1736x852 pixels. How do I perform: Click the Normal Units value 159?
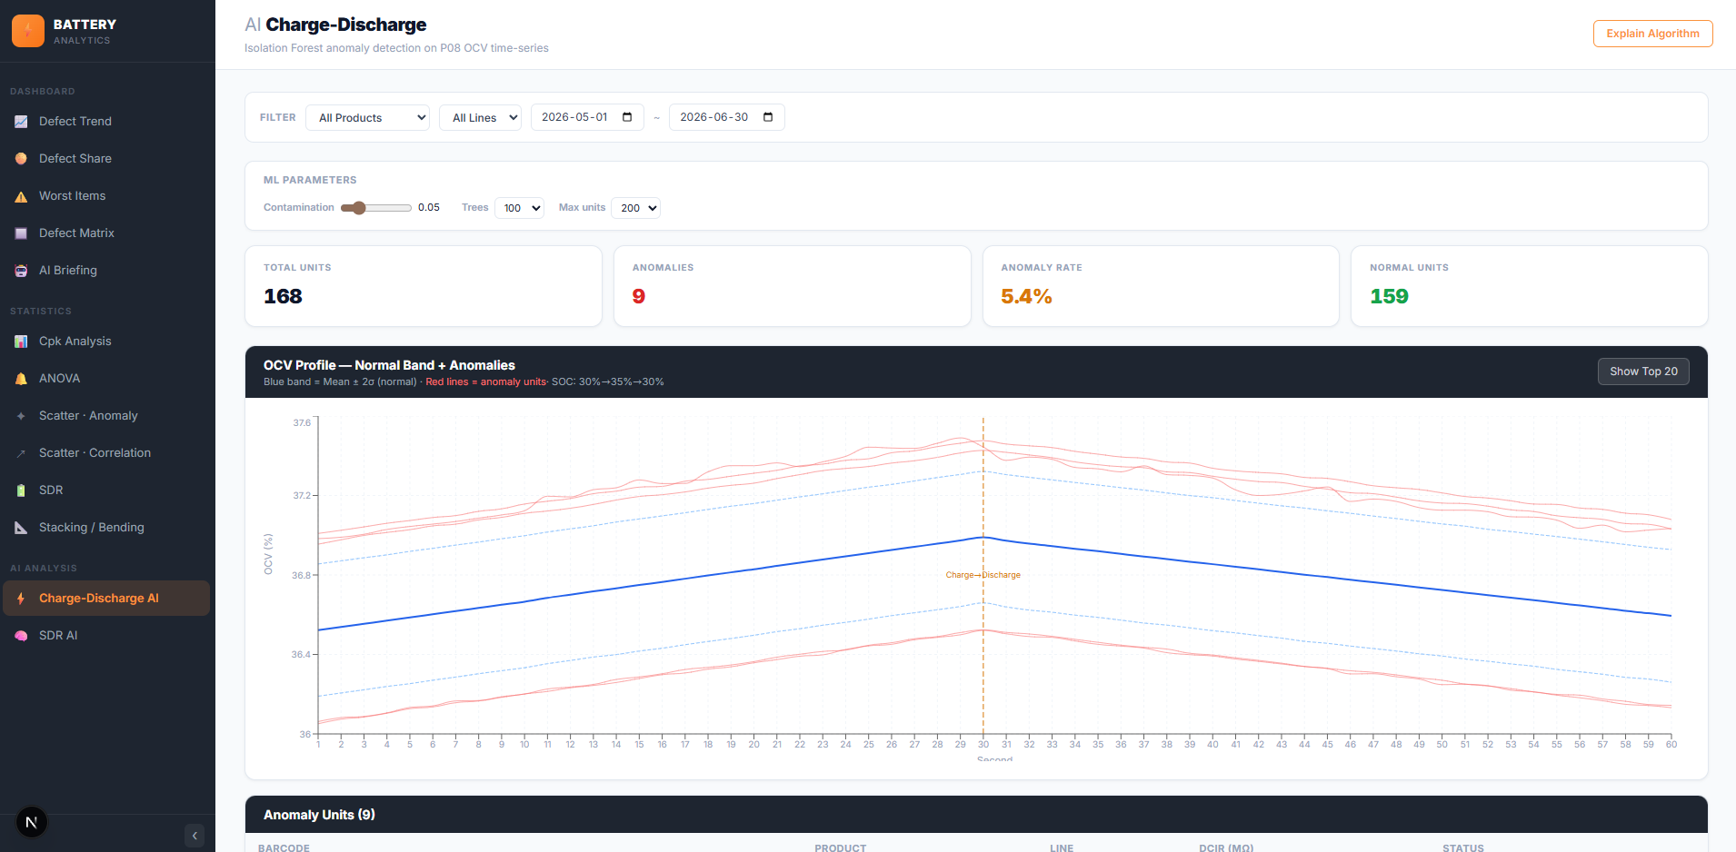pyautogui.click(x=1389, y=297)
